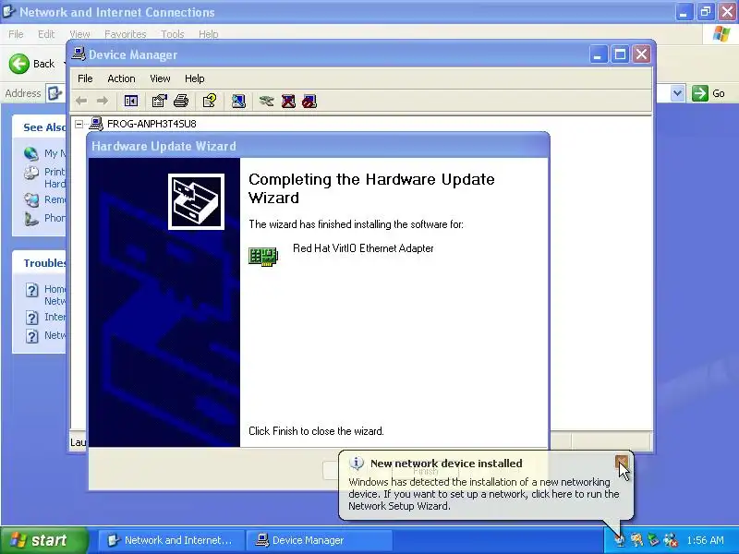Screen dimensions: 739x554
Task: Click Red Hat VirtIO Ethernet Adapter text
Action: [363, 248]
